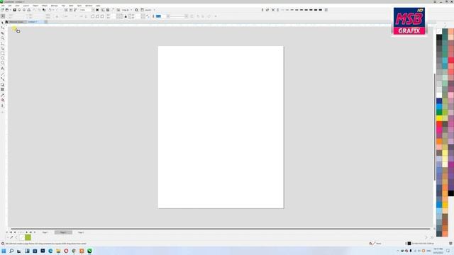Click the No Color swatch atop palette
The height and width of the screenshot is (255, 454).
[x=439, y=31]
